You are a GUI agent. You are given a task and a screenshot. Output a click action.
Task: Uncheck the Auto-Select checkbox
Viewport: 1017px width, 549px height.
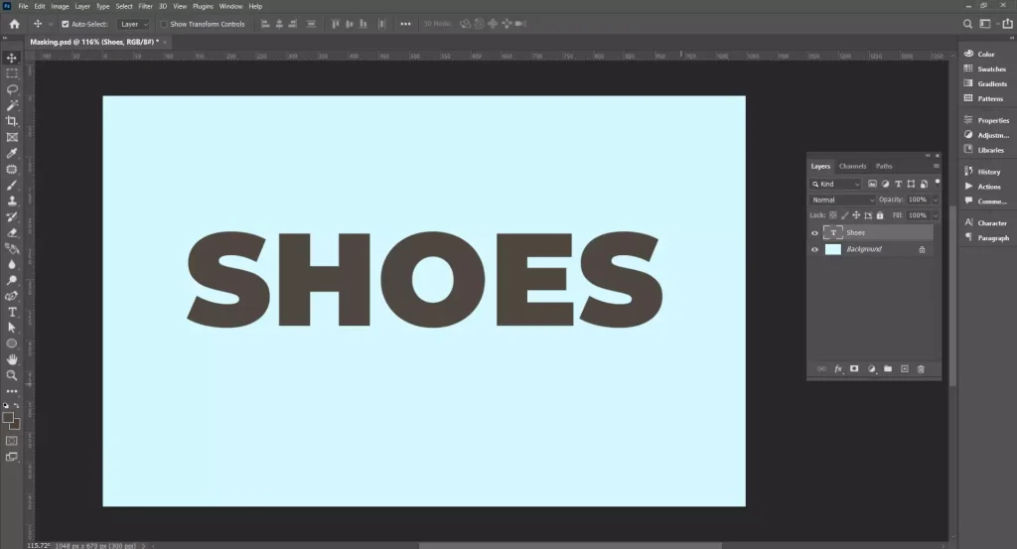66,24
